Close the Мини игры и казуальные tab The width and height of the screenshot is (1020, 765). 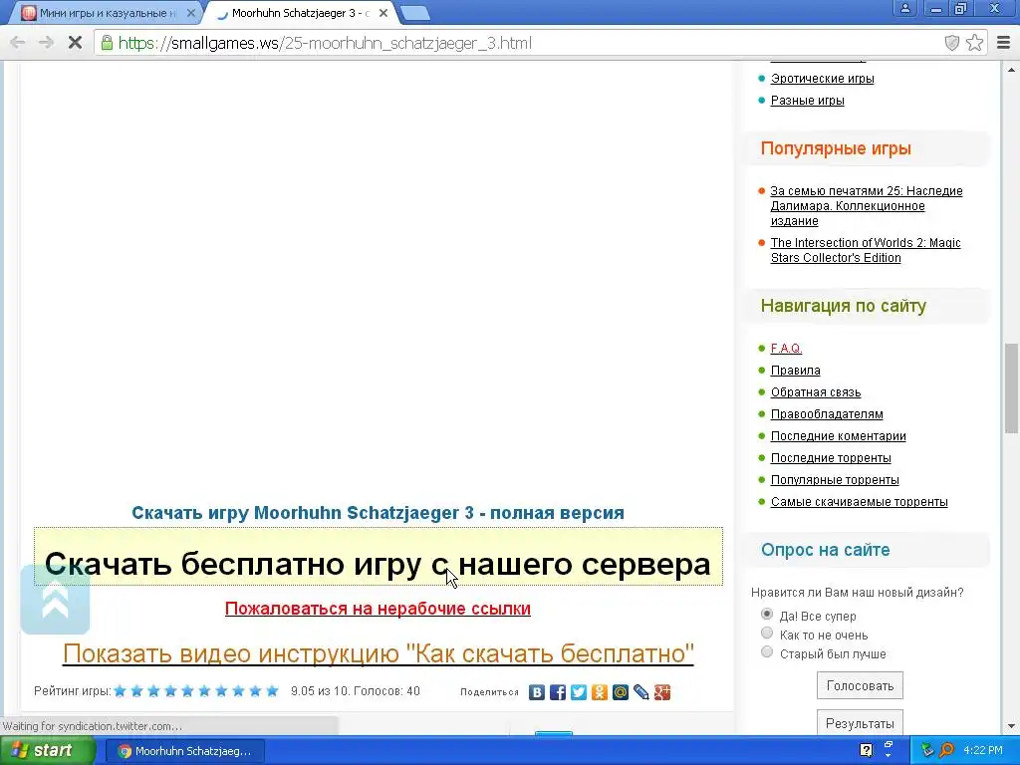(190, 12)
